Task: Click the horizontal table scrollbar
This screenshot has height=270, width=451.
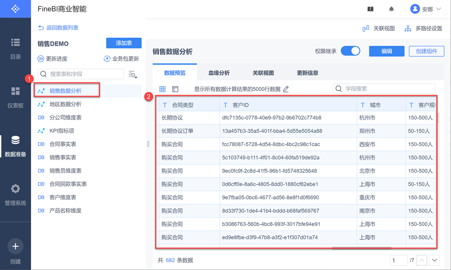Action: pos(362,248)
